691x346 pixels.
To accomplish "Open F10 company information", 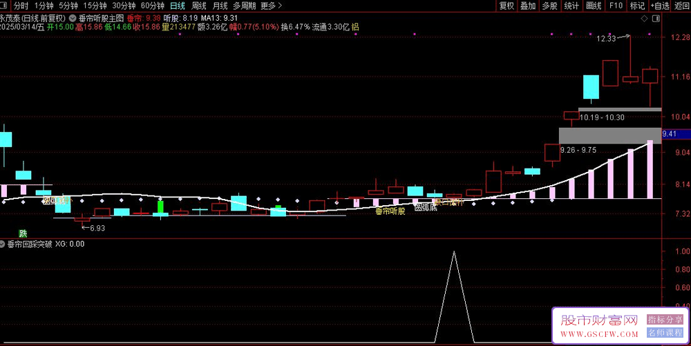I will (x=616, y=6).
